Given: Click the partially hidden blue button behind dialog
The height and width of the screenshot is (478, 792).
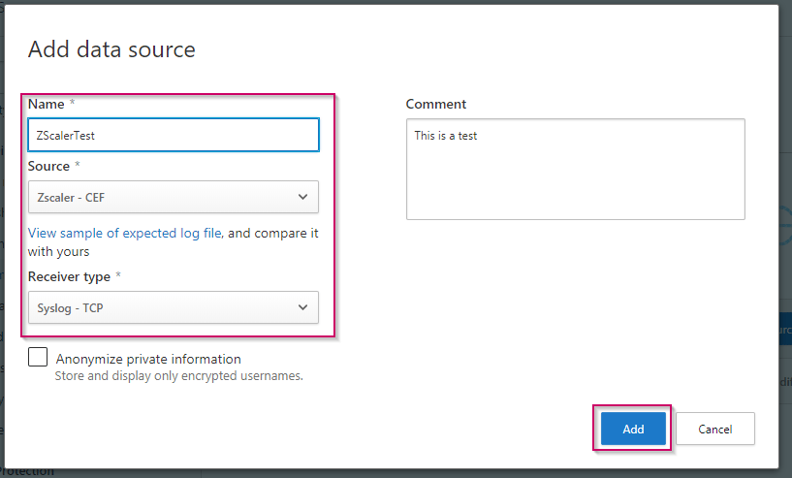Looking at the screenshot, I should [785, 328].
